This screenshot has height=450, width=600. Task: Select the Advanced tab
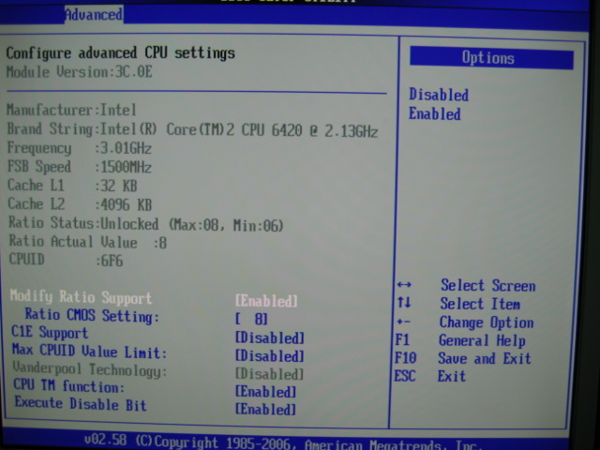94,15
